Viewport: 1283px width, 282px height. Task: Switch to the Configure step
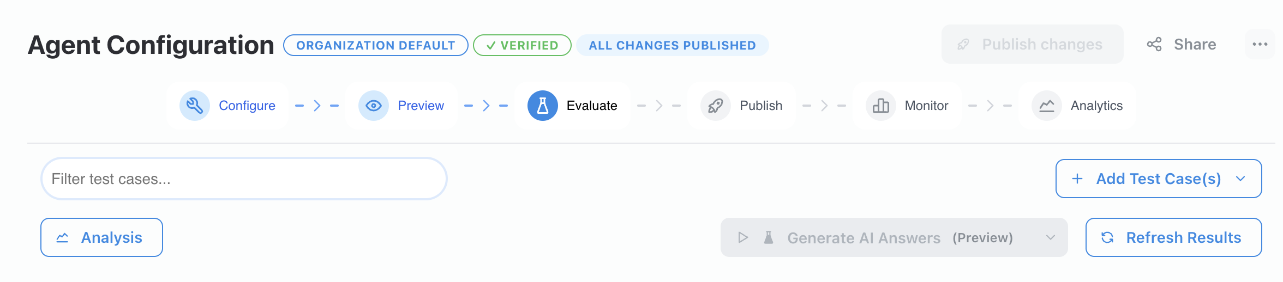(247, 106)
